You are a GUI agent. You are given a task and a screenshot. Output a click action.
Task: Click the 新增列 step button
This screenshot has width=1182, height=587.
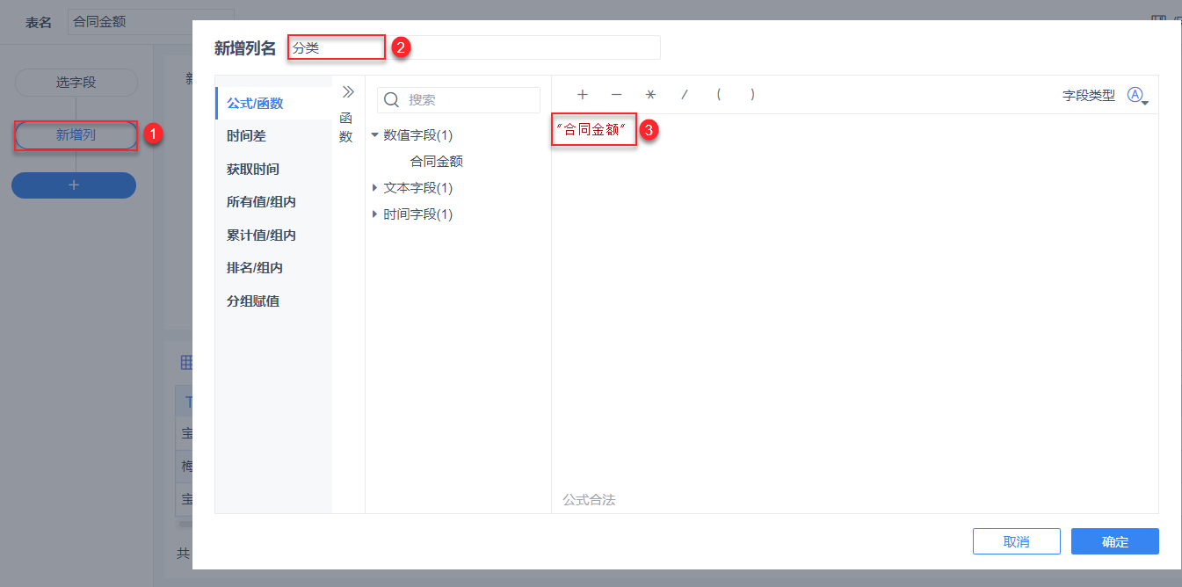coord(76,135)
